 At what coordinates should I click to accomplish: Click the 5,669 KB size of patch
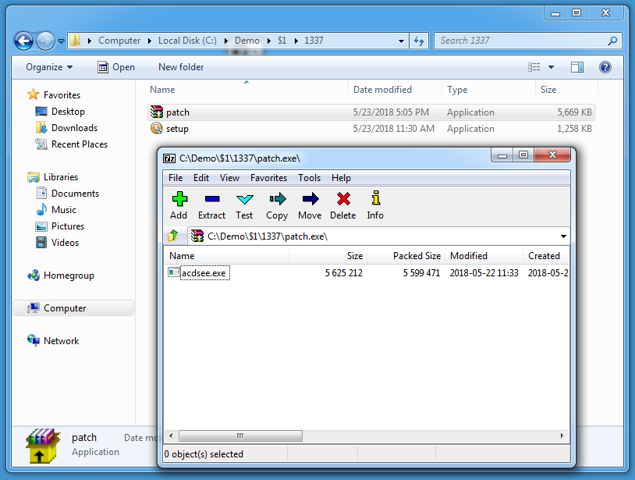575,112
